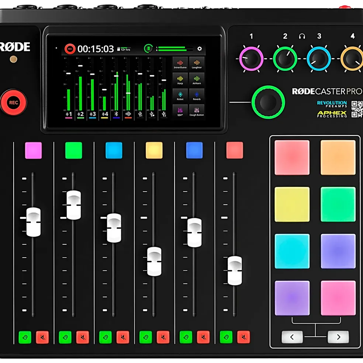The width and height of the screenshot is (363, 363).
Task: Click the yellow channel fader cap
Action: coord(154,261)
